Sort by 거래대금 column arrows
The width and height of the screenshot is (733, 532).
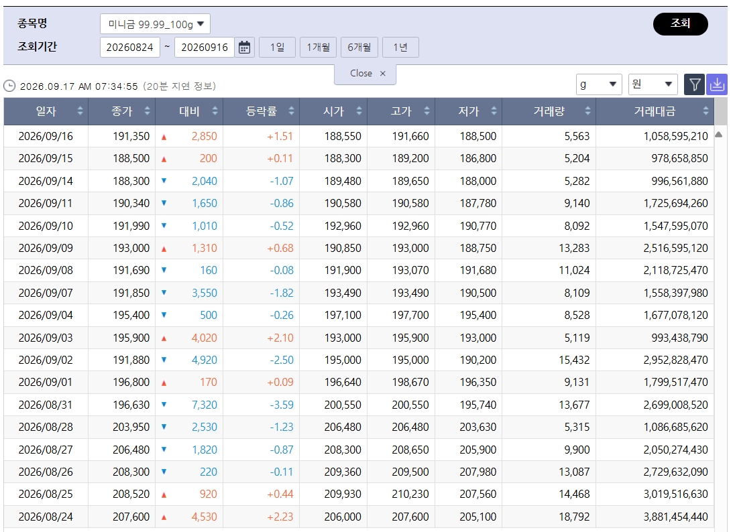[706, 111]
